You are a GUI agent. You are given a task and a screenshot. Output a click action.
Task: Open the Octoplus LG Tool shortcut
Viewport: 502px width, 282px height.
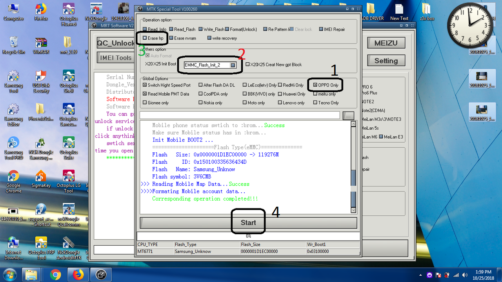[69, 181]
